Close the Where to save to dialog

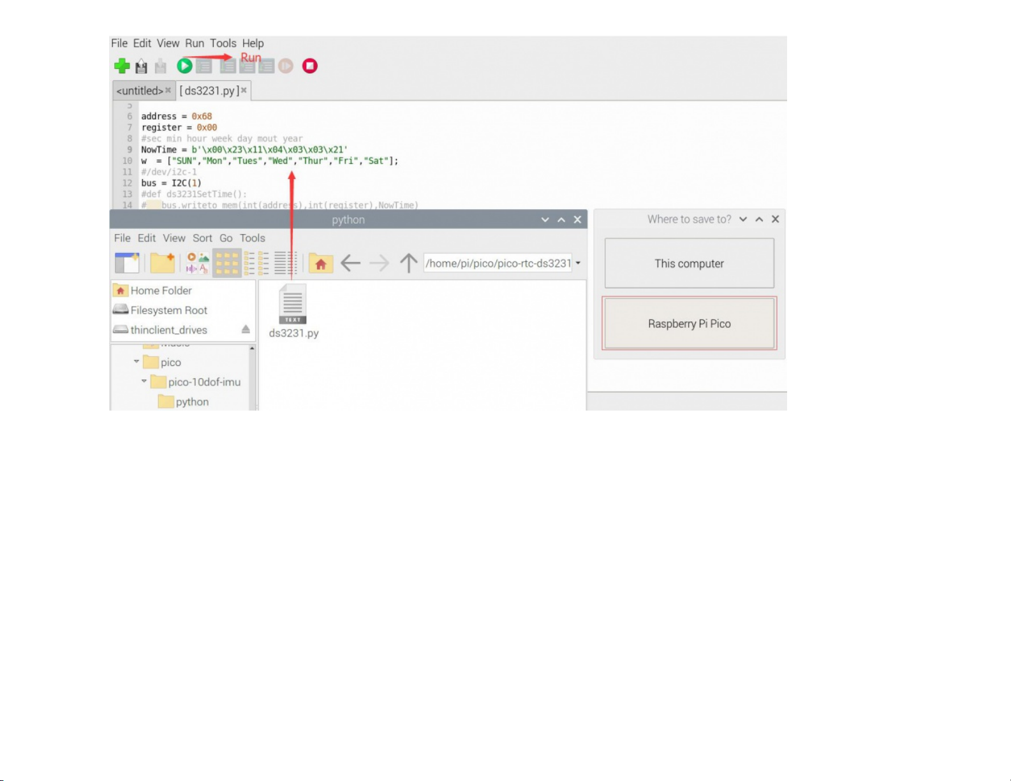tap(776, 219)
